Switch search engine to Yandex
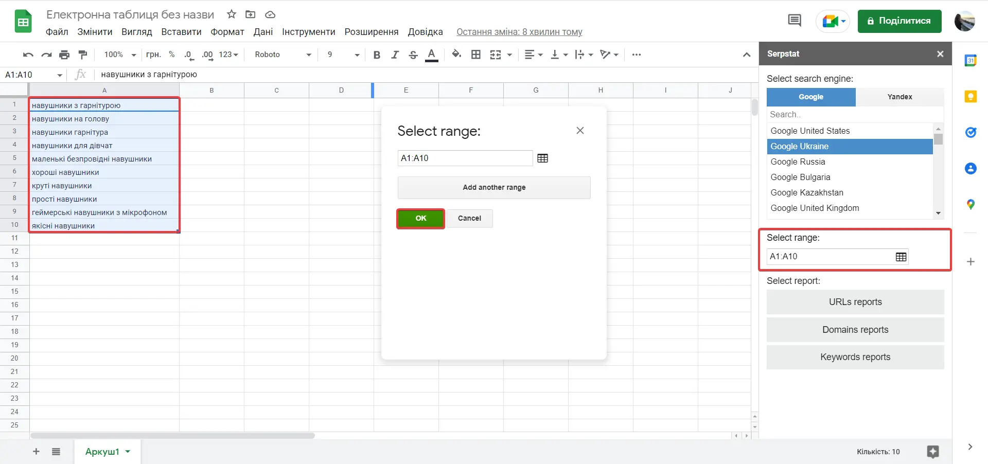 tap(900, 97)
